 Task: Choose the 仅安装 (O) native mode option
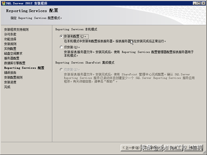coord(61,47)
